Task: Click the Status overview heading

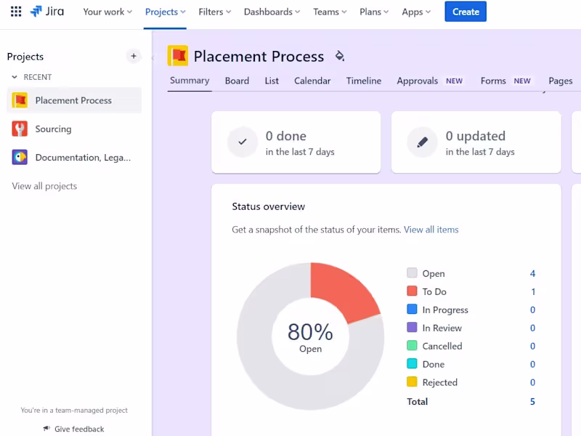Action: [x=268, y=206]
